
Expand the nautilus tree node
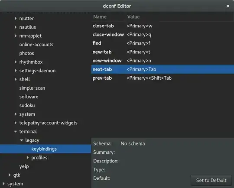point(16,27)
